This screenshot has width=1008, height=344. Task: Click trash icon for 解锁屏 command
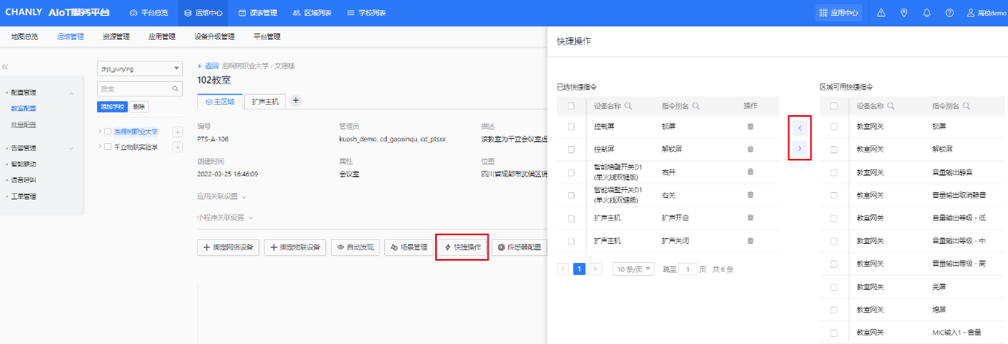coord(749,149)
